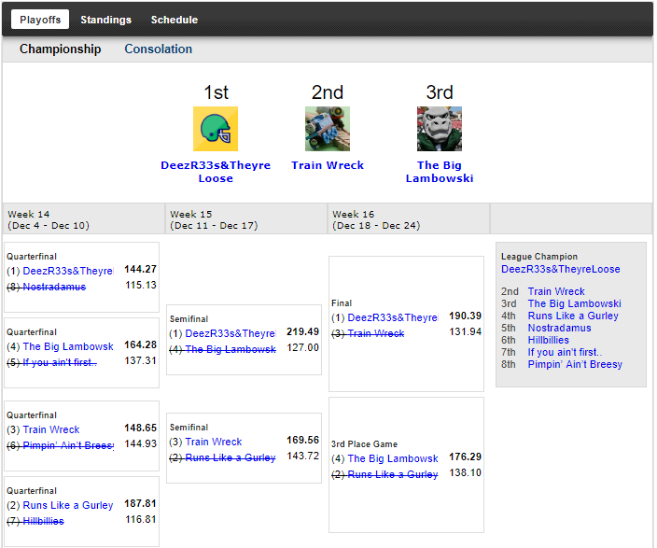Select the Championship bracket view
This screenshot has height=548, width=657.
pos(61,49)
